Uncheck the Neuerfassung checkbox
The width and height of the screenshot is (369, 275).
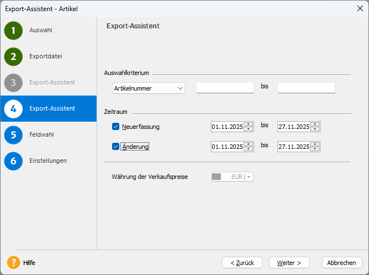(116, 127)
